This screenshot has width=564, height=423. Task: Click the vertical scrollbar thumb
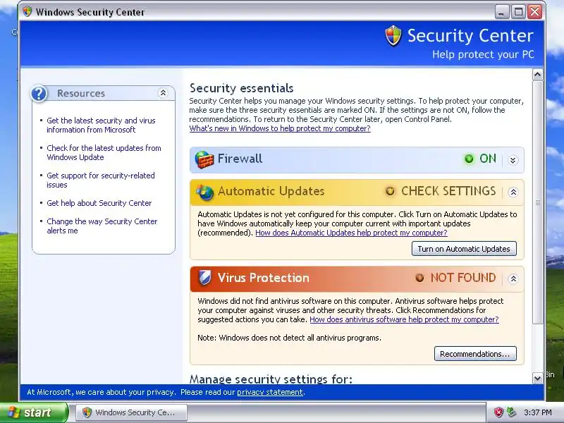click(x=538, y=202)
